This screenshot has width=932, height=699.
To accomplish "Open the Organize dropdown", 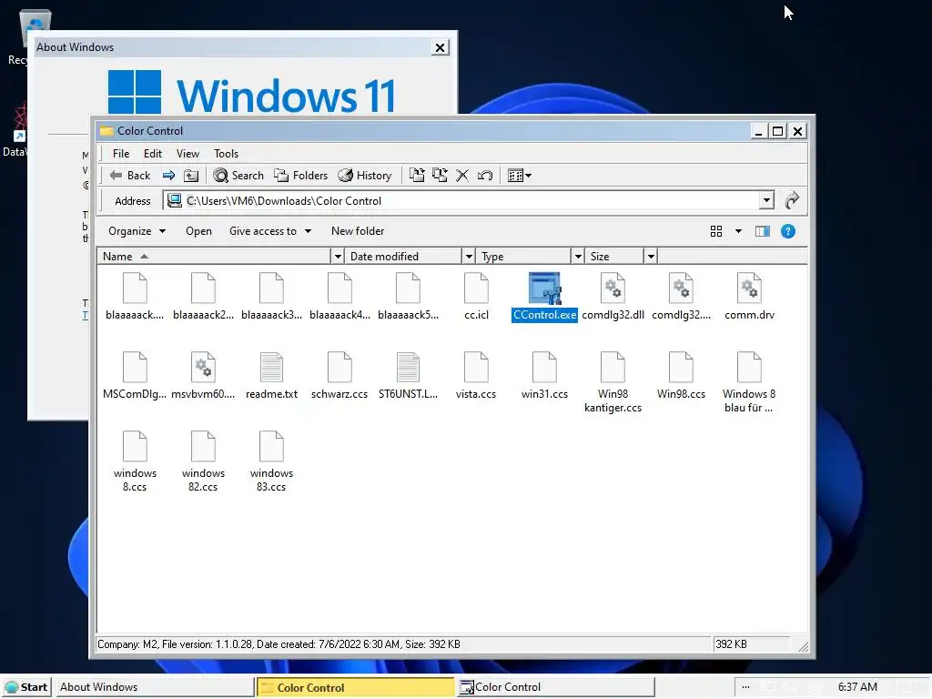I will coord(137,231).
